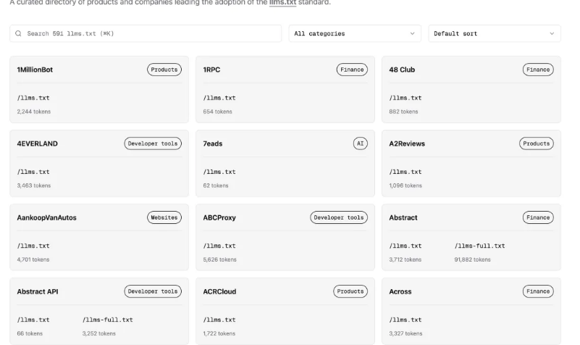Image resolution: width=580 pixels, height=345 pixels.
Task: Click the search magnifier icon
Action: click(18, 33)
